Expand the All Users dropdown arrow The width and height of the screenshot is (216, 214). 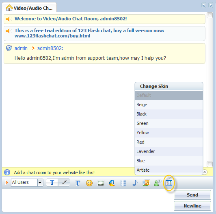[x=40, y=183]
